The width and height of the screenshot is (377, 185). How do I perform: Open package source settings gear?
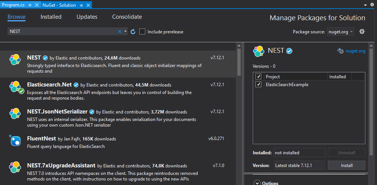tap(362, 31)
